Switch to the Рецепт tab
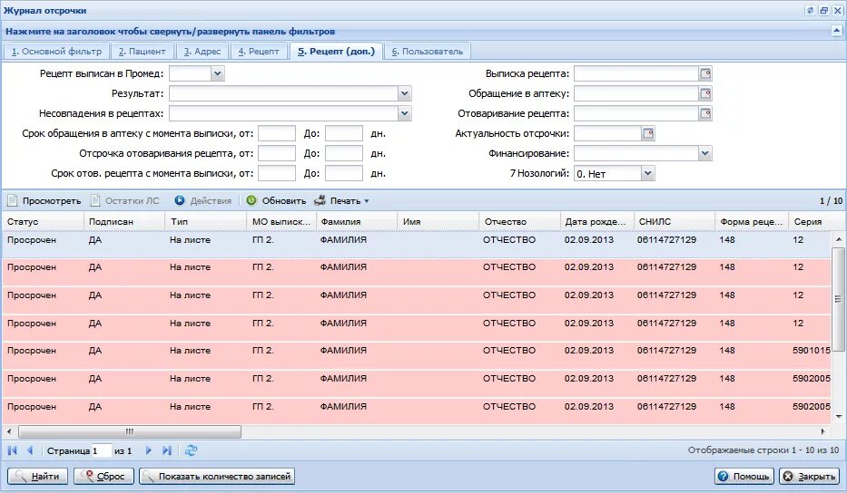The height and width of the screenshot is (493, 847). coord(259,52)
